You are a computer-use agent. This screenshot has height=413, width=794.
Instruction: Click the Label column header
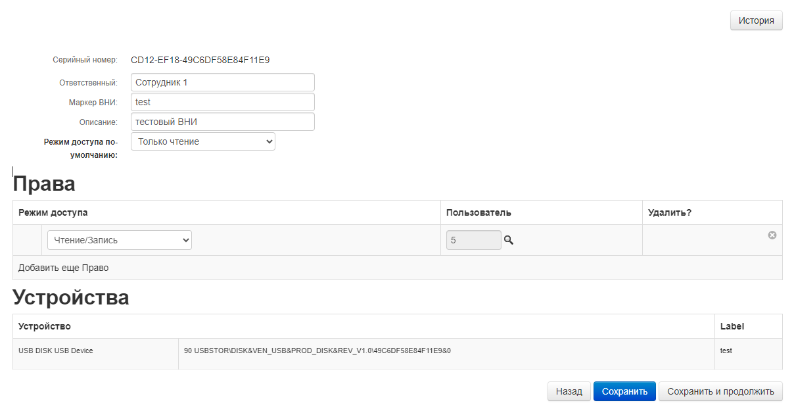pos(732,326)
